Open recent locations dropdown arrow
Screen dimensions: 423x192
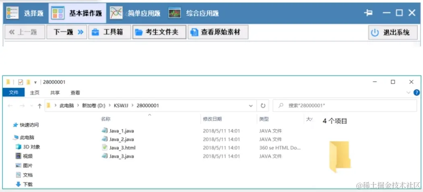[x=31, y=106]
